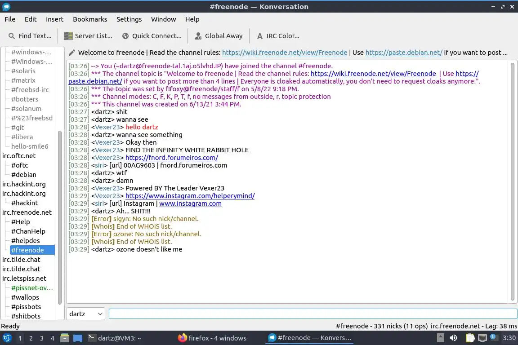Select the #ChanHelp channel
The width and height of the screenshot is (518, 345).
[28, 231]
